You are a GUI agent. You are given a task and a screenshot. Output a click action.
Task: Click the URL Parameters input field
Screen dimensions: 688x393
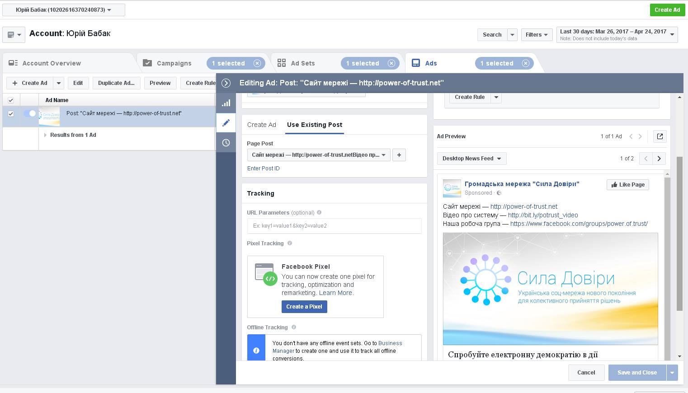[334, 226]
